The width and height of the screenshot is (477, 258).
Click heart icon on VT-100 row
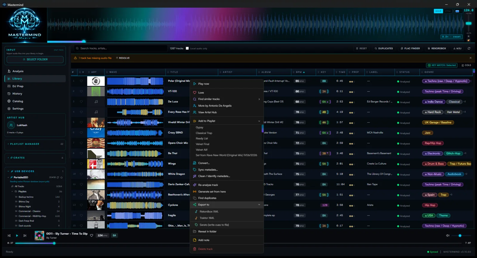click(81, 91)
